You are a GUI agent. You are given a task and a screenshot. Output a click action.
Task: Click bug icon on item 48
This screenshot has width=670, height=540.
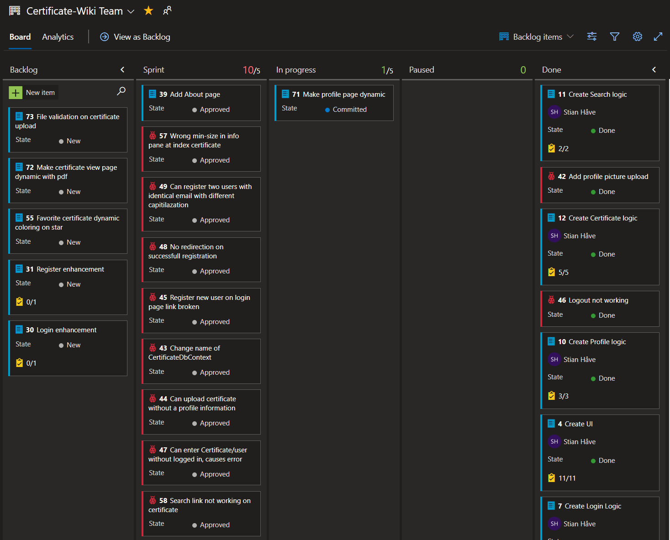[153, 246]
